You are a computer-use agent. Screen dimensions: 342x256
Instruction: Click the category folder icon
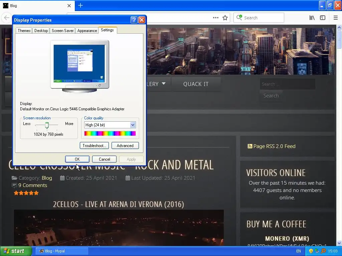pos(14,178)
